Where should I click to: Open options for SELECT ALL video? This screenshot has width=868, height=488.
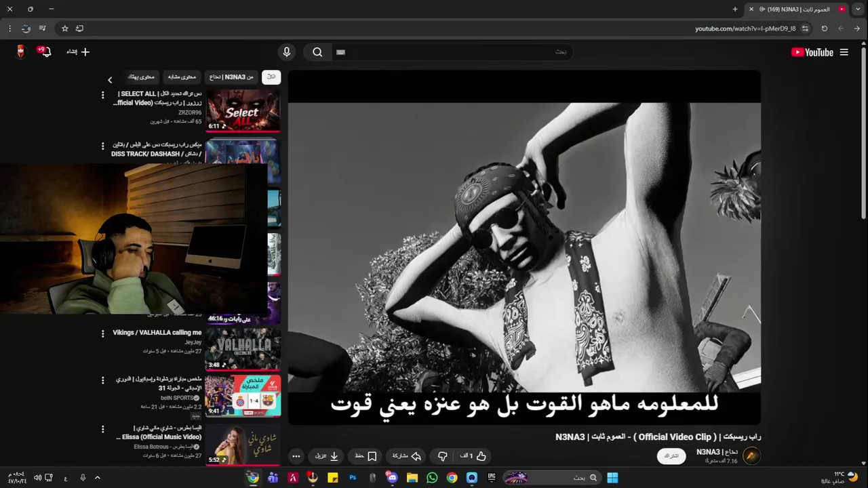[x=102, y=96]
